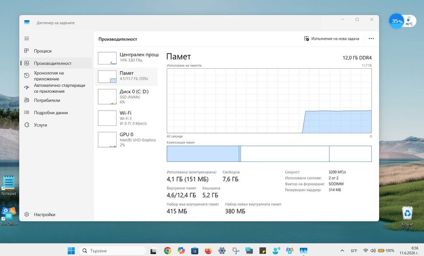Click the 3200 MT/s speed value
The height and width of the screenshot is (256, 424).
tap(337, 172)
